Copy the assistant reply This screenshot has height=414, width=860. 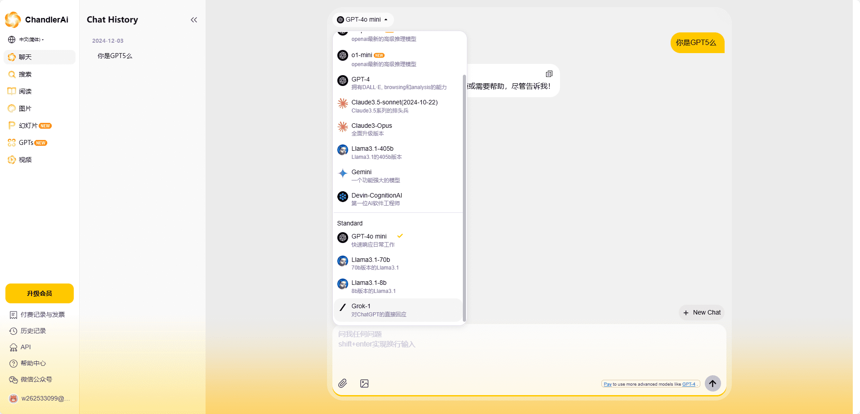click(x=549, y=74)
